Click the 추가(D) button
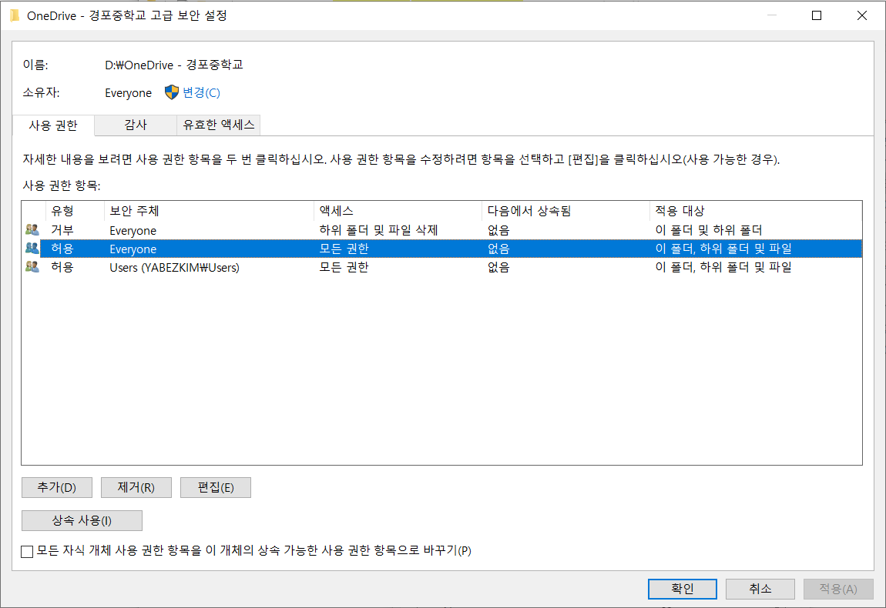 click(x=56, y=487)
